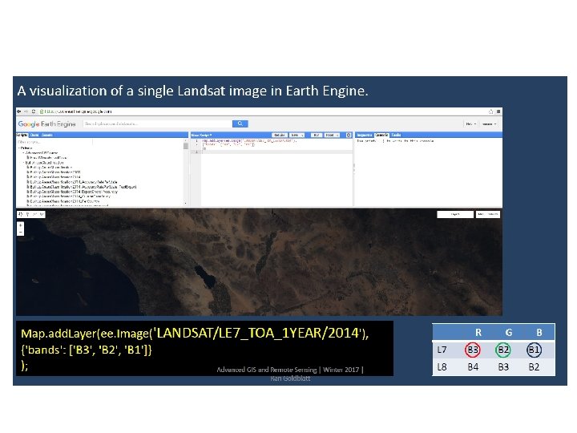Open the Reset button dropdown arrow

click(337, 136)
